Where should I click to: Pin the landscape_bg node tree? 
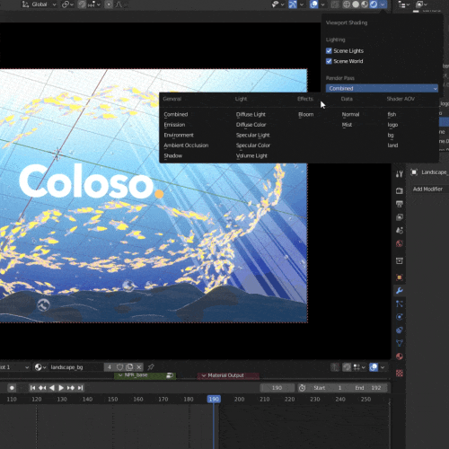coord(151,366)
